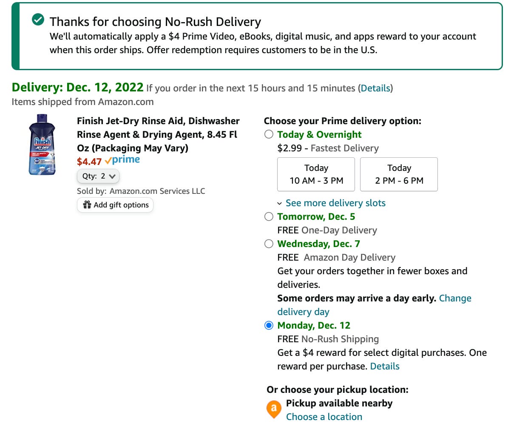The height and width of the screenshot is (426, 511).
Task: Open the Qty dropdown
Action: coord(98,176)
